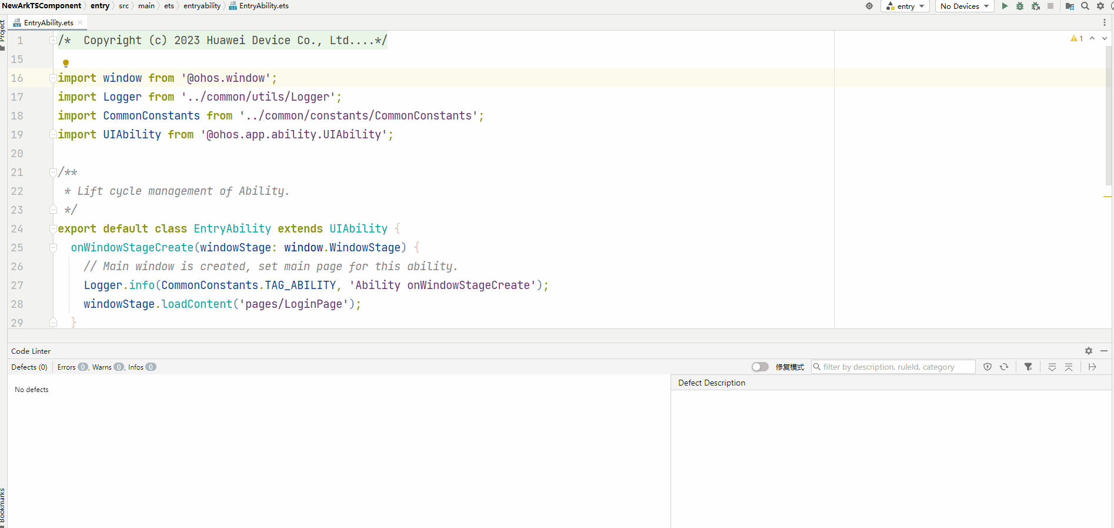Expand the folded copyright comment on line 1
Screen dimensions: 1114x528
[53, 40]
